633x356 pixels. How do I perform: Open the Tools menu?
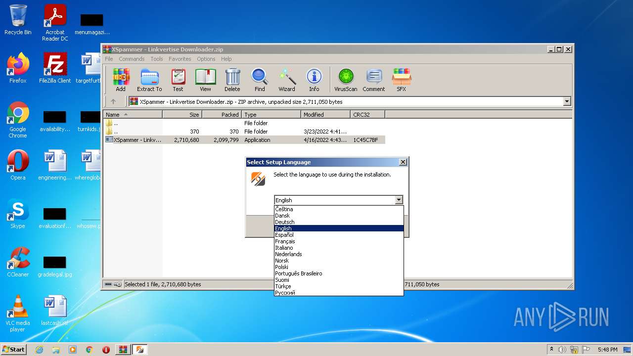[x=157, y=59]
